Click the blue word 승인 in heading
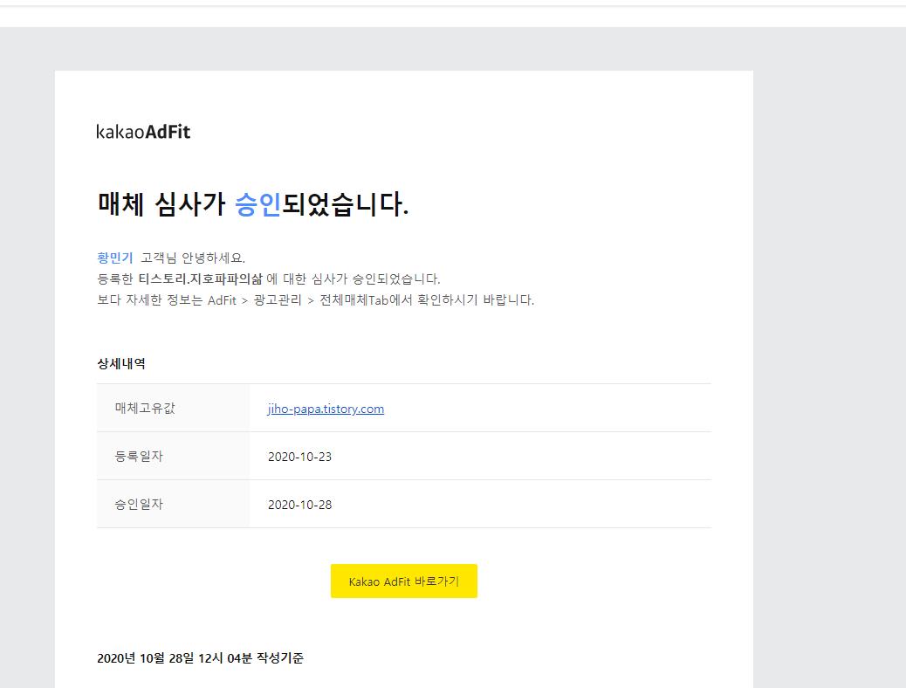The image size is (906, 688). 257,204
